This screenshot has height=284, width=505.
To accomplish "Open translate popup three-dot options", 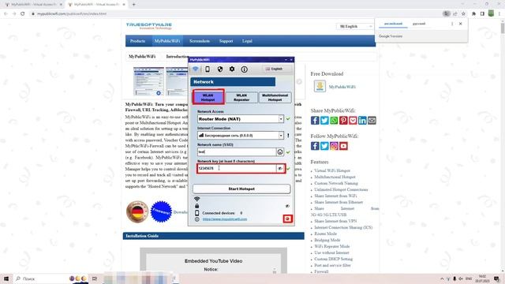I will [x=452, y=24].
